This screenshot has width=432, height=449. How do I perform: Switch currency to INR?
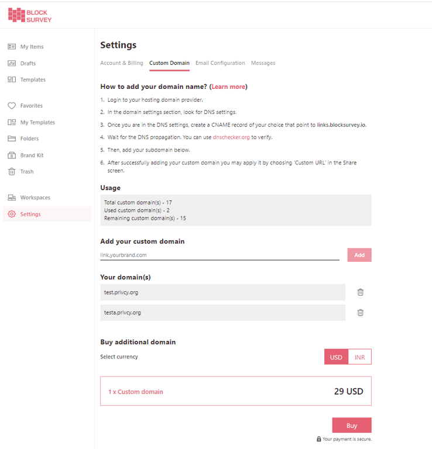pyautogui.click(x=359, y=357)
